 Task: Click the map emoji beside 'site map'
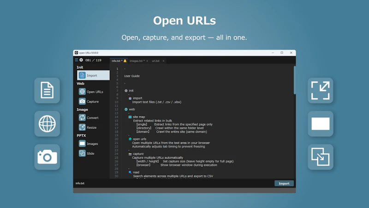click(130, 117)
